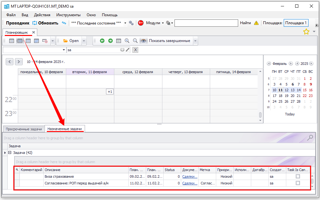320x200 pixels.
Task: Open the grid search magnifier
Action: click(x=310, y=138)
